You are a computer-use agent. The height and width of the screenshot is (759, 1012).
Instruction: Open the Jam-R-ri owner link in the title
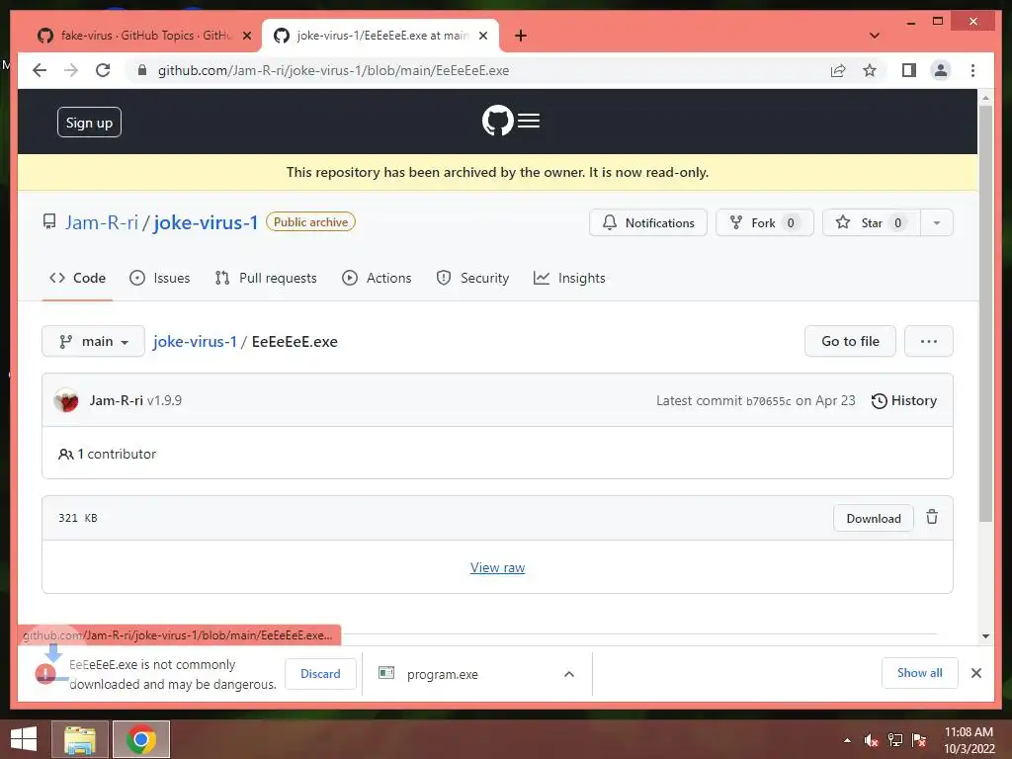102,222
